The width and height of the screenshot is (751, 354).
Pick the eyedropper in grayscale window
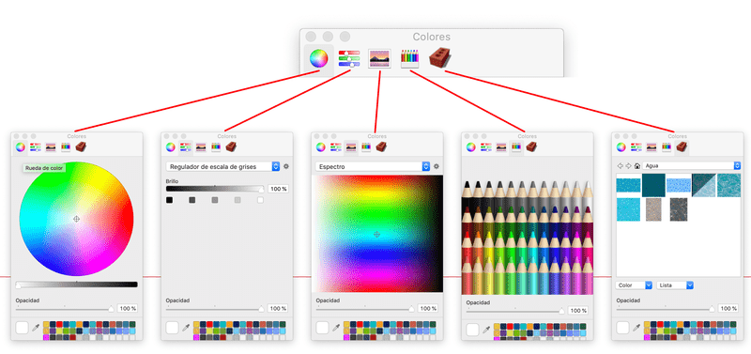tap(186, 328)
